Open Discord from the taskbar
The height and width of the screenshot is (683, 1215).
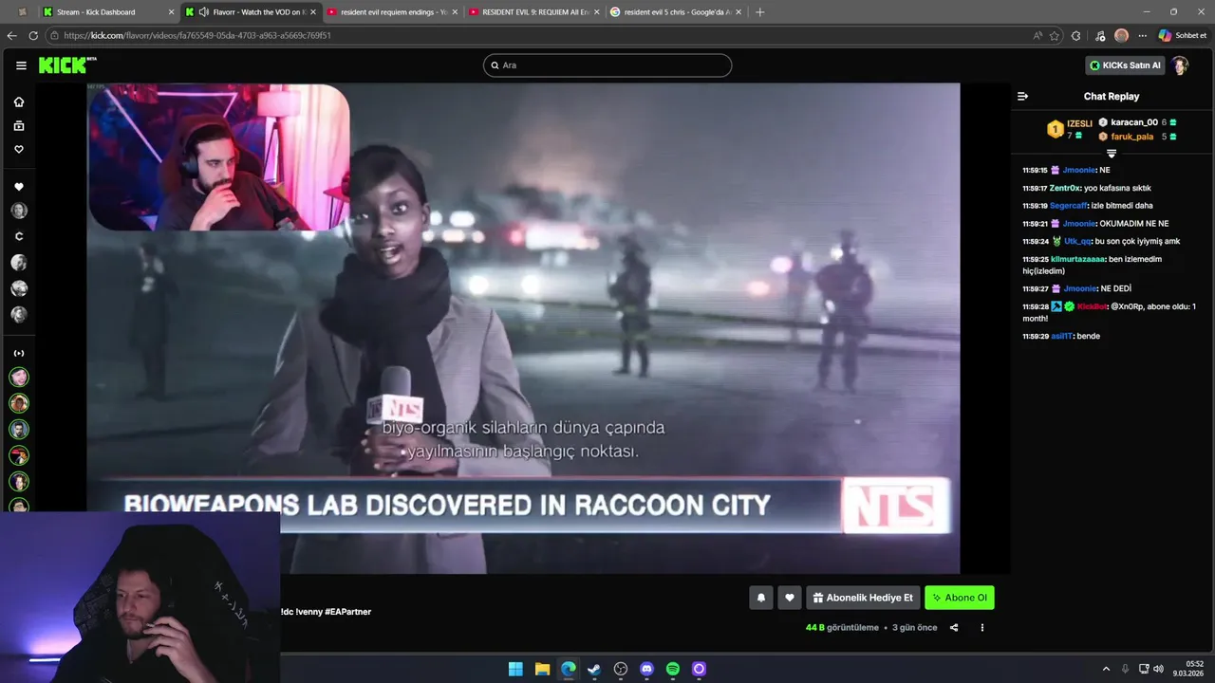pos(647,669)
